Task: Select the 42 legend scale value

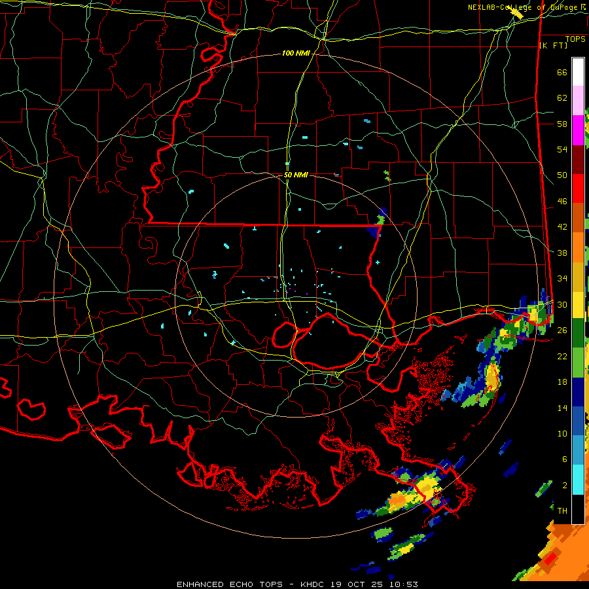Action: pyautogui.click(x=562, y=227)
